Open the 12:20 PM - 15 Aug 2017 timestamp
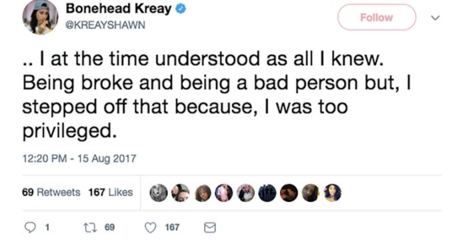 [x=79, y=159]
